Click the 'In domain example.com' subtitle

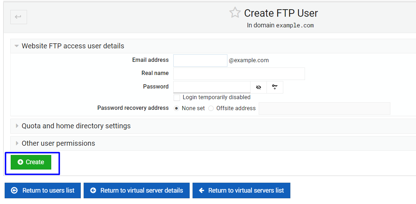(280, 26)
